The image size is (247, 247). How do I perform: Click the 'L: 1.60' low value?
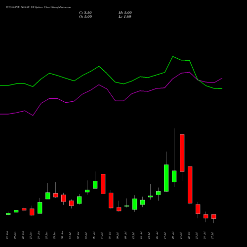pos(125,17)
